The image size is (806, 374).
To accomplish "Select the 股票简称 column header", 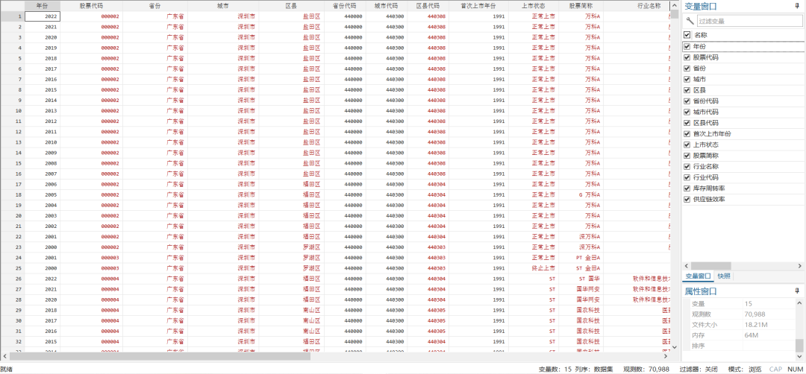I will click(581, 6).
